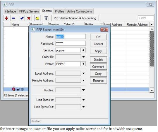
Task: Click the Profile PPPoE field
Action: [x=68, y=64]
